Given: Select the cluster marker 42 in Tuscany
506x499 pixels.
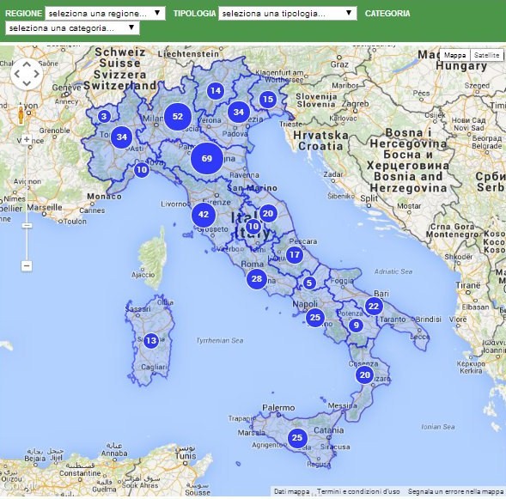Looking at the screenshot, I should 204,215.
